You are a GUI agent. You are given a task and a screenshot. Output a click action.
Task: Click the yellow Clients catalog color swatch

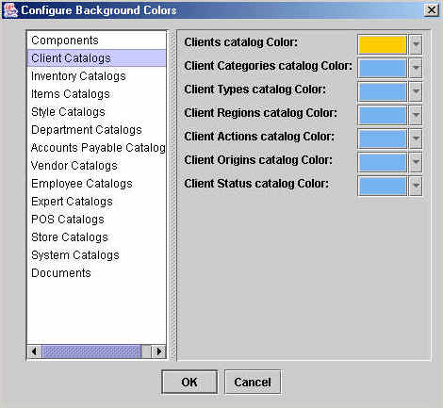(x=383, y=44)
